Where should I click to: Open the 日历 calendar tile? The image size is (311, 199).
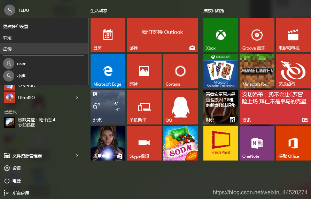pyautogui.click(x=108, y=35)
